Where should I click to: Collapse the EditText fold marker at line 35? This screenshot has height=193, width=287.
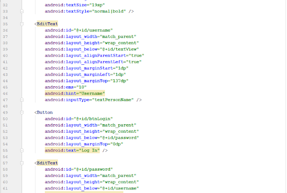[22, 24]
